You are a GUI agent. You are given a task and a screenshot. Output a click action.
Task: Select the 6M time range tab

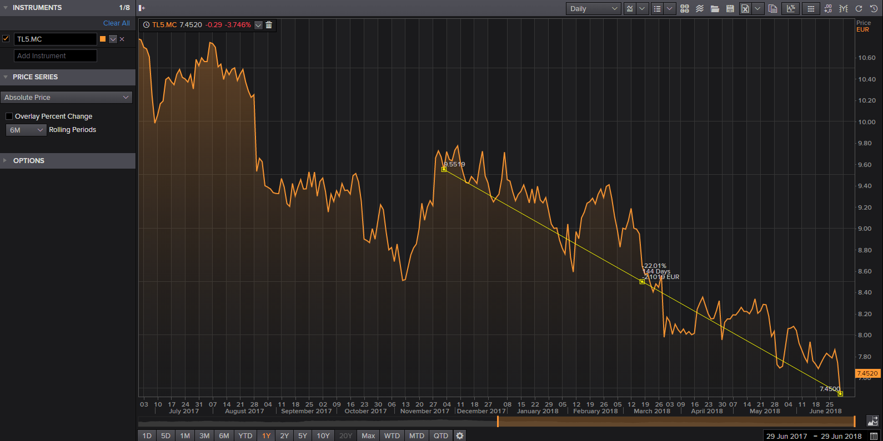tap(224, 435)
